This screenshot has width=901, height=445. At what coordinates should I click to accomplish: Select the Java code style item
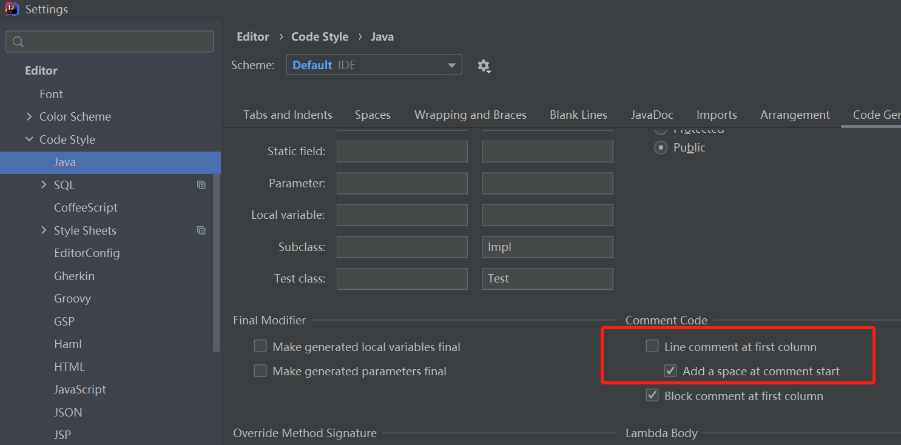point(110,162)
